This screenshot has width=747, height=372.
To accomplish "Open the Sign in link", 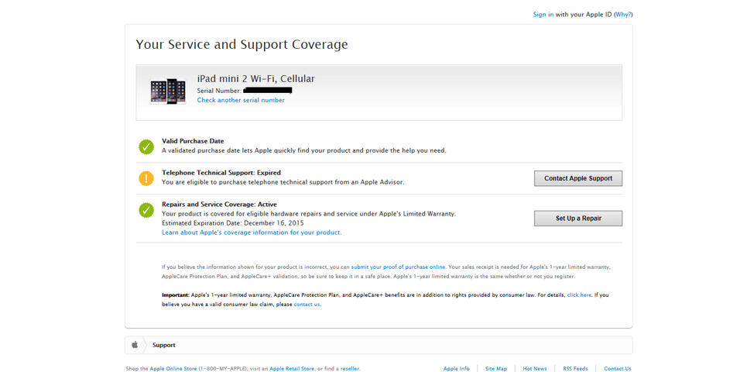I will coord(543,15).
